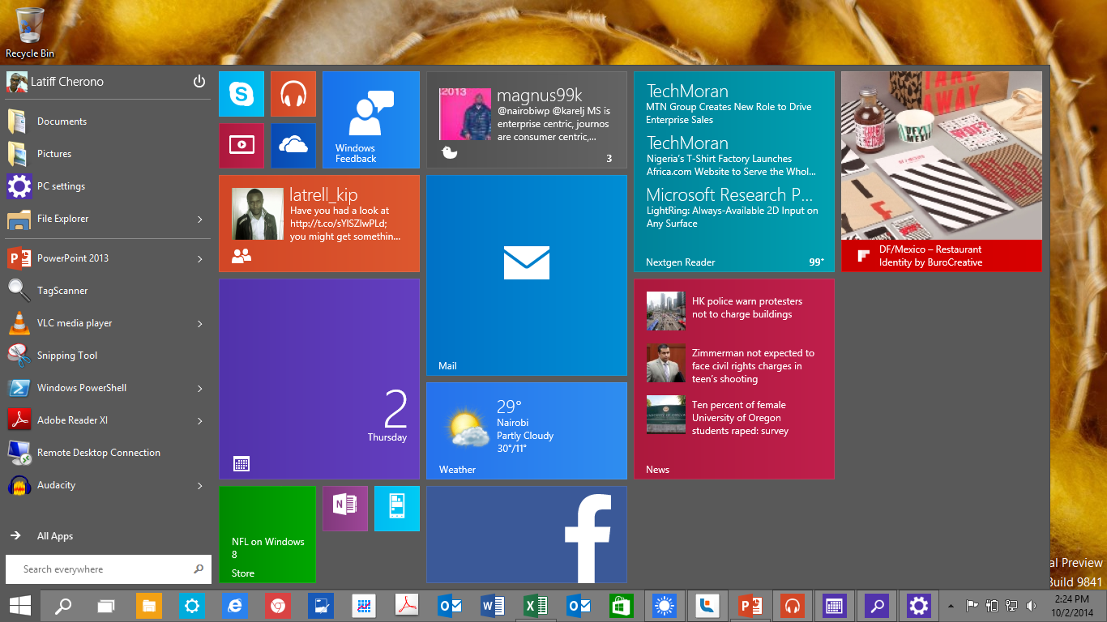1107x622 pixels.
Task: Click the magnus99k tweet photo thumbnail
Action: [x=465, y=114]
